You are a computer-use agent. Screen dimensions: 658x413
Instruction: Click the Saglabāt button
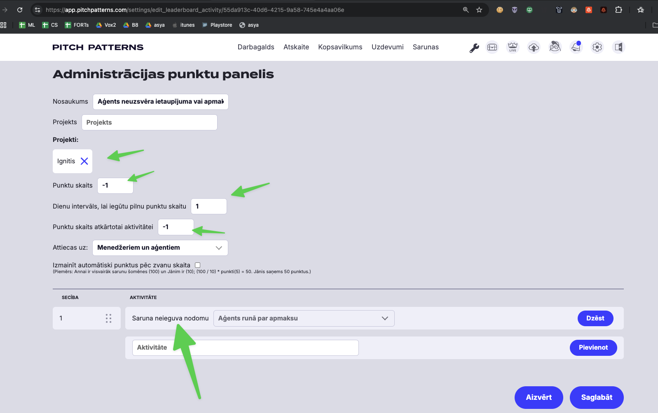coord(597,397)
